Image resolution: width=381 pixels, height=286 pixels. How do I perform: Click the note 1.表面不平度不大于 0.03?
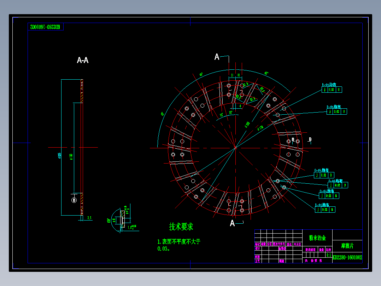pyautogui.click(x=179, y=245)
